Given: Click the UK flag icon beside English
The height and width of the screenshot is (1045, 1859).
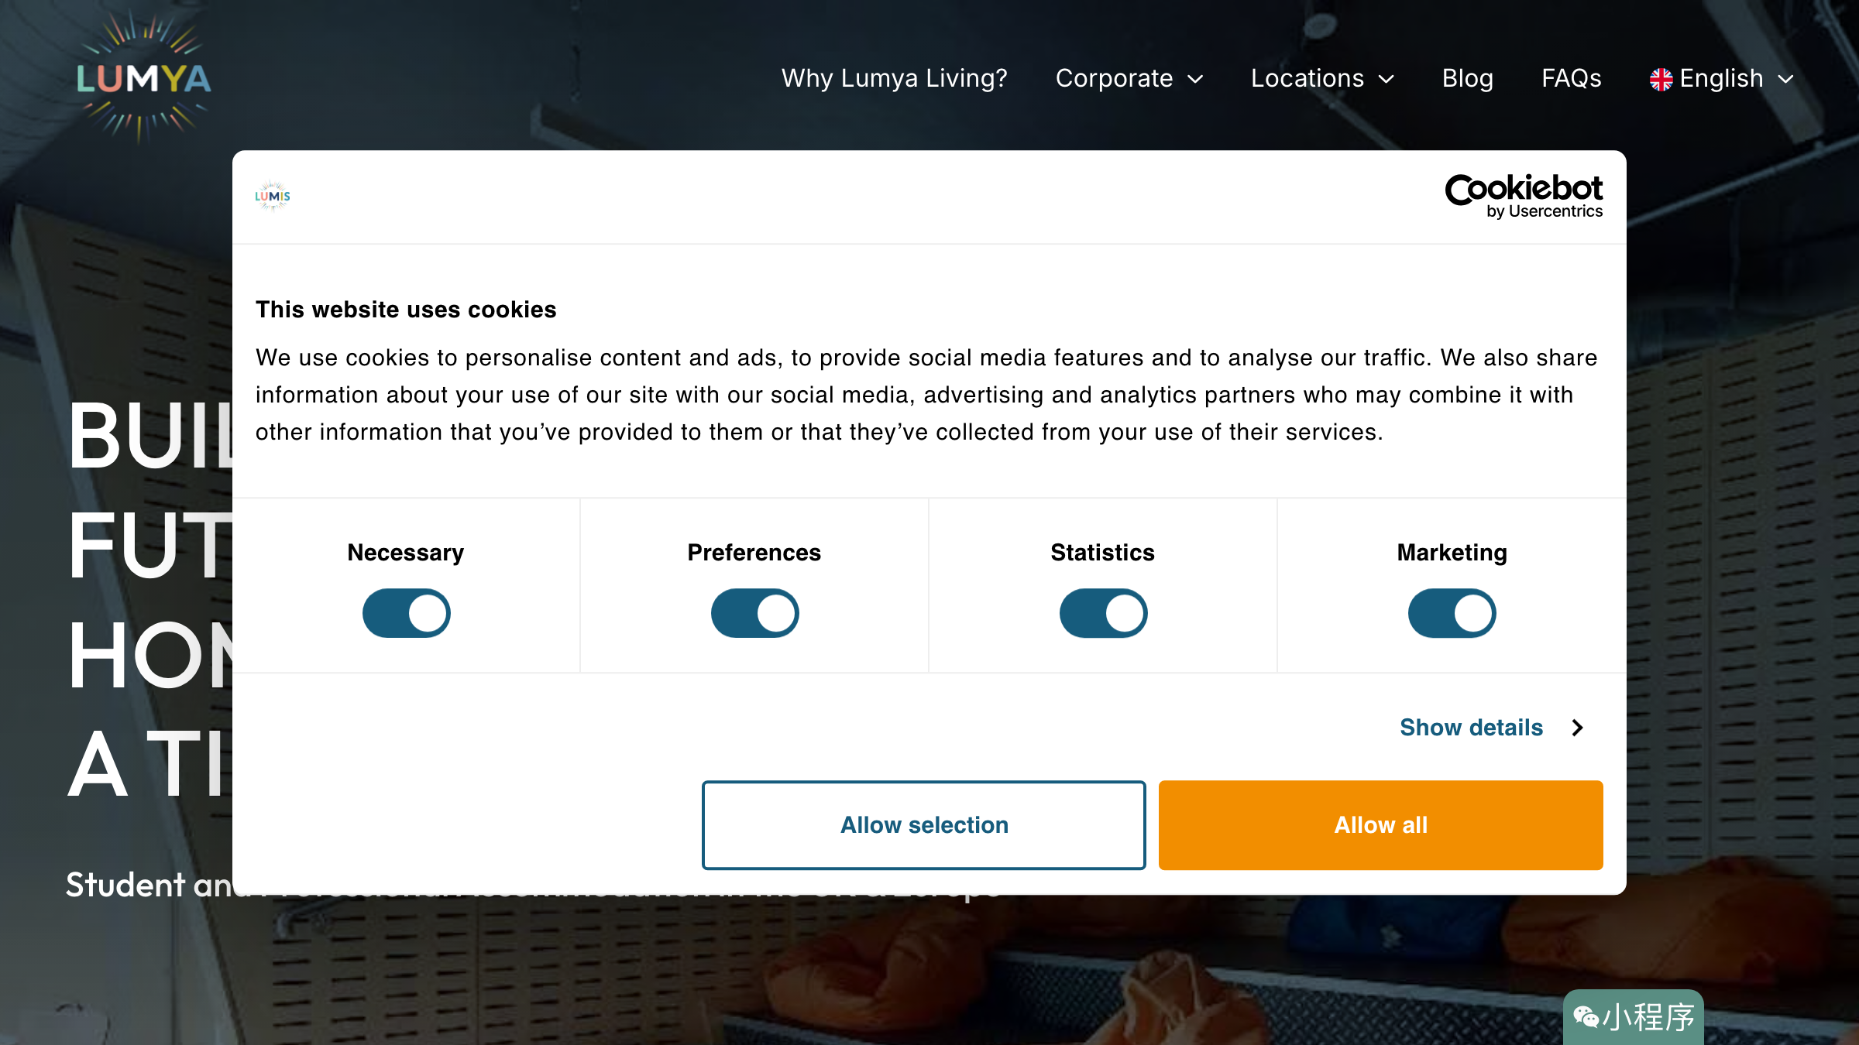Looking at the screenshot, I should click(1661, 79).
